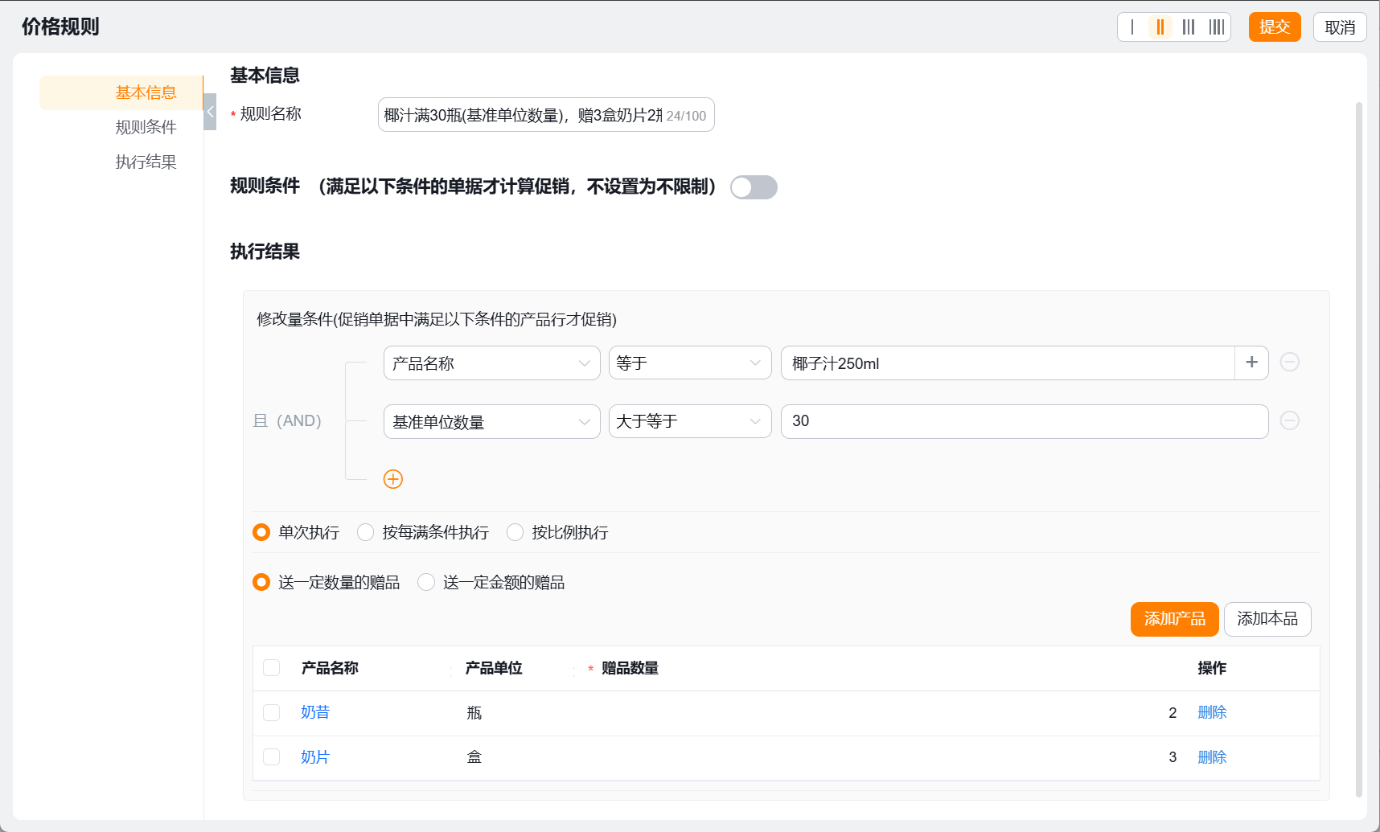Click the 盒 unit cell

[474, 757]
